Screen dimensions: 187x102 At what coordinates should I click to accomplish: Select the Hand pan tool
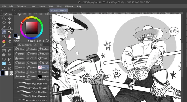(9, 23)
